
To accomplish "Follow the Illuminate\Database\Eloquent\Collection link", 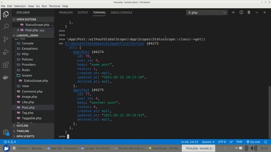I will [105, 43].
